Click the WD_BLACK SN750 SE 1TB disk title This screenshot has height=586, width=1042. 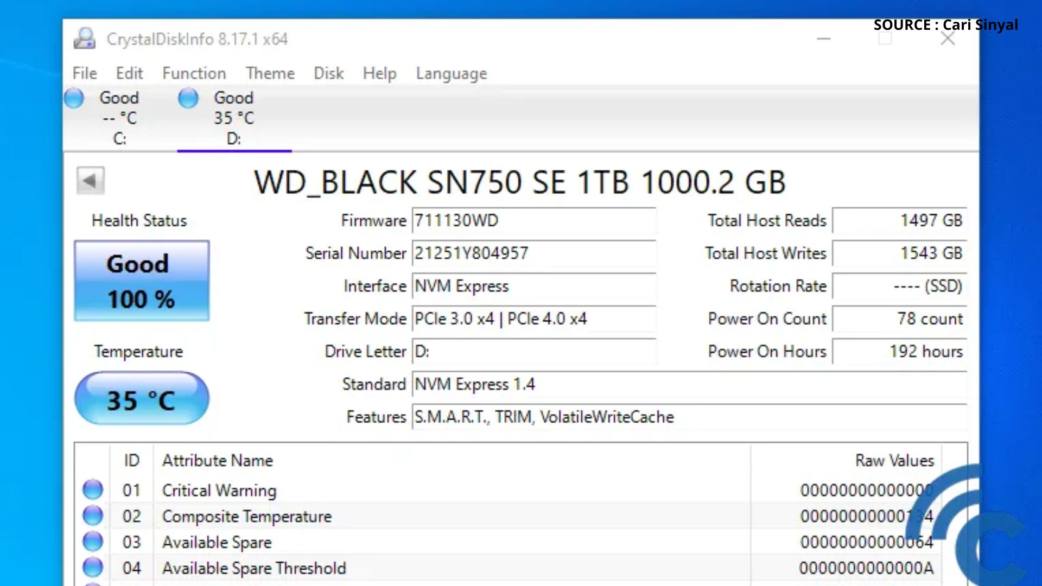[520, 182]
